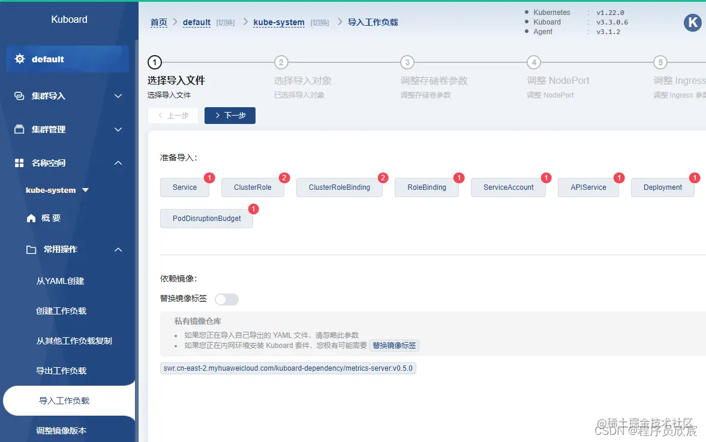Click step 1 circle in the wizard
706x442 pixels.
coord(154,62)
